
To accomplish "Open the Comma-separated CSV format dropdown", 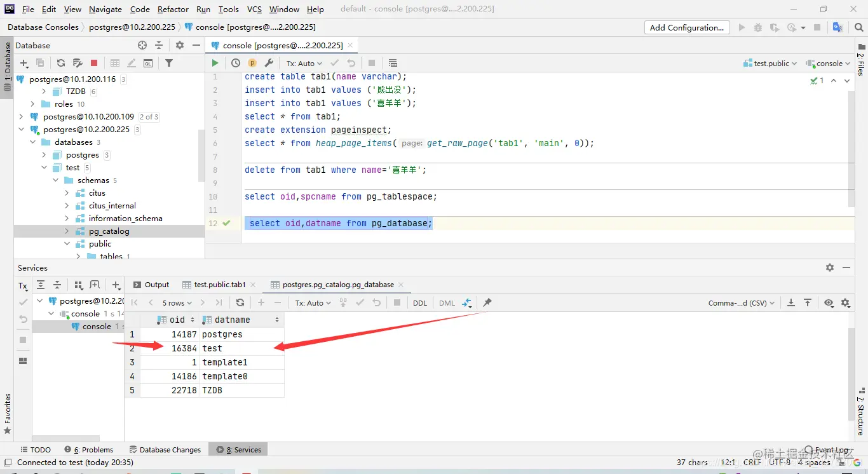I will tap(742, 303).
